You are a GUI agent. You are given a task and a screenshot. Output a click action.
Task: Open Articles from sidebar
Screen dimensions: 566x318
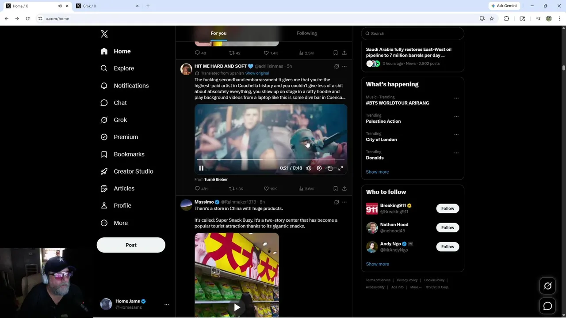118,189
